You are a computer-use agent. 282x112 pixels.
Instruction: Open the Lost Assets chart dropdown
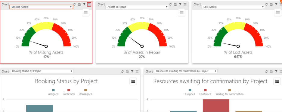pyautogui.click(x=233, y=7)
